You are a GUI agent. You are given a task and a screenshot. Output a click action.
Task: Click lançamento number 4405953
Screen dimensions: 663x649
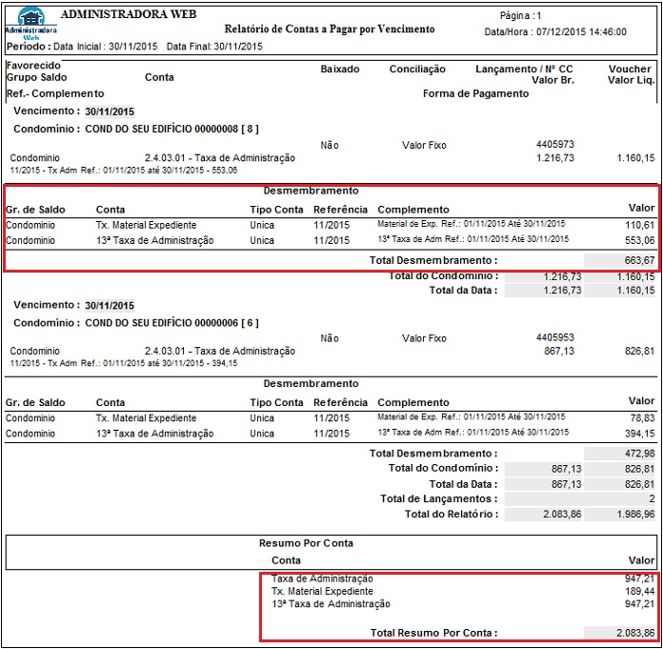554,337
